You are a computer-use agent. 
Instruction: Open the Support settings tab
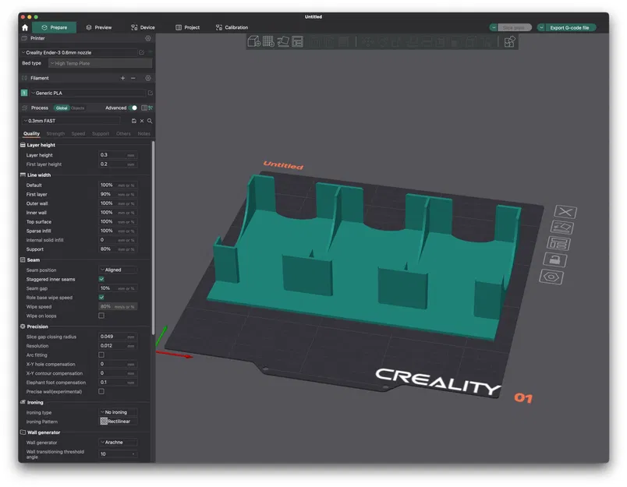(x=101, y=134)
